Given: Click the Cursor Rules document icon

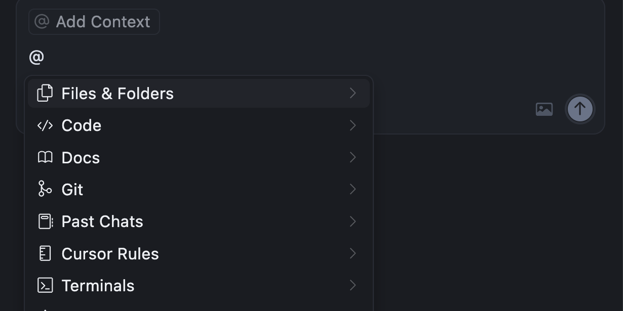Looking at the screenshot, I should pyautogui.click(x=45, y=253).
